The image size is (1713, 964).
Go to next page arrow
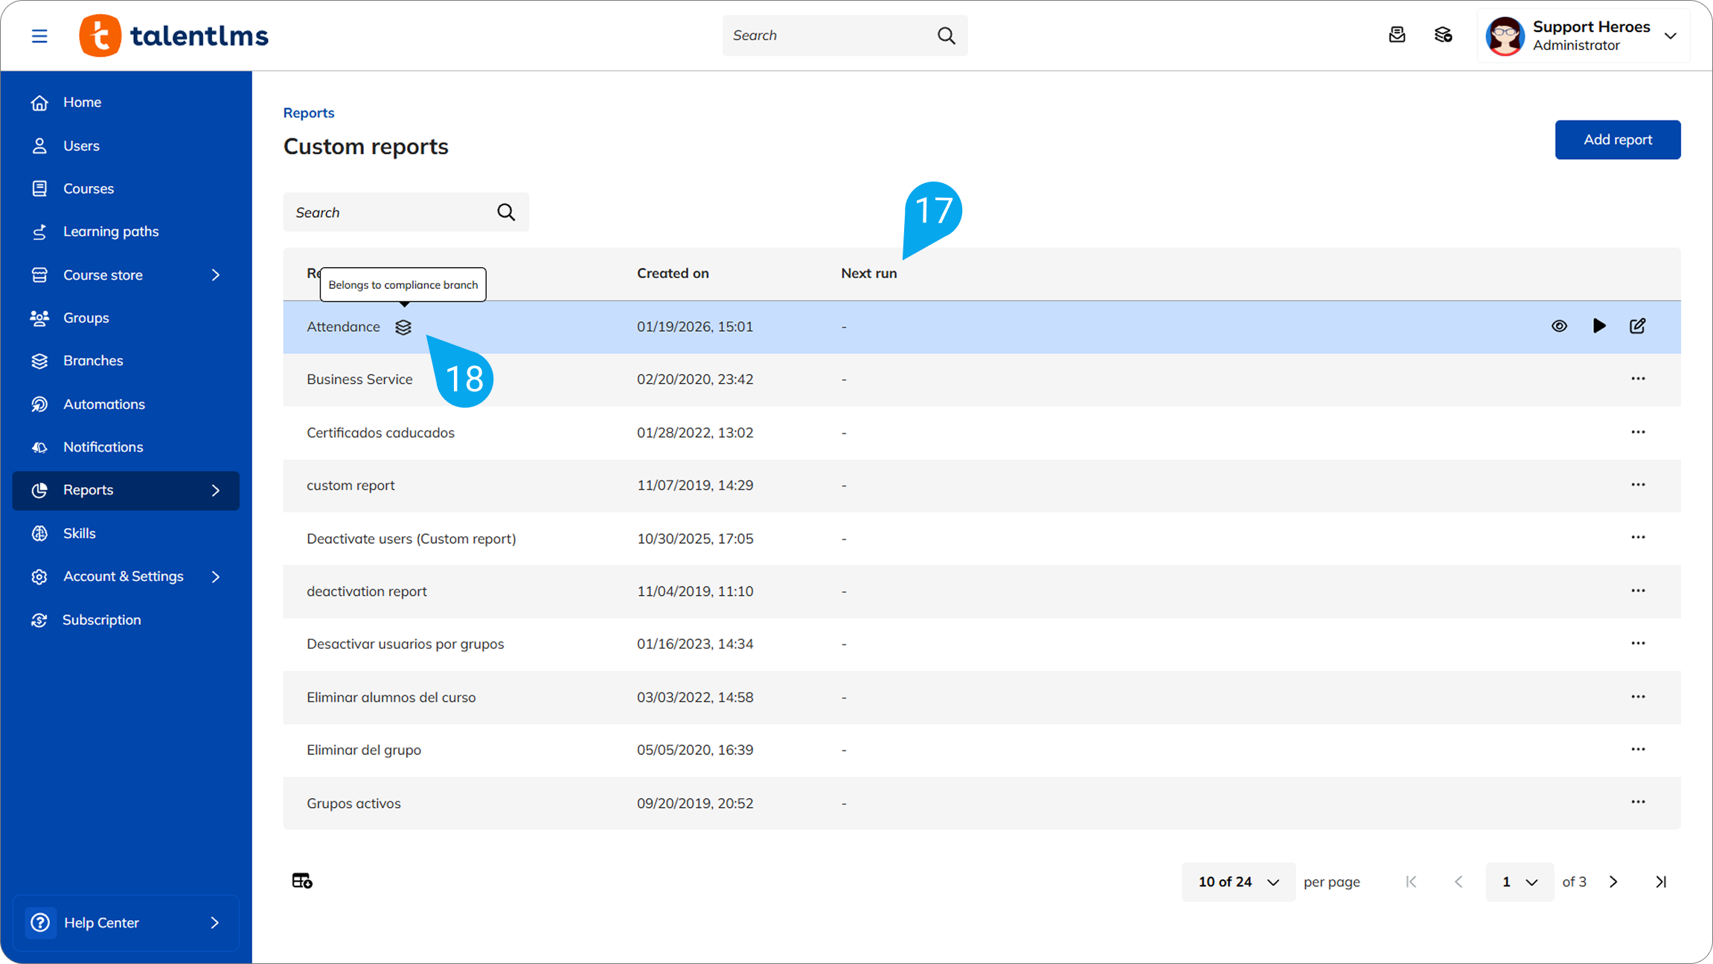coord(1613,881)
